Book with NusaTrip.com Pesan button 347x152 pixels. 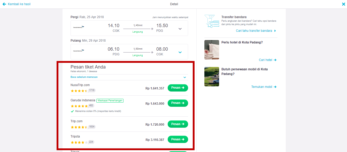(178, 88)
